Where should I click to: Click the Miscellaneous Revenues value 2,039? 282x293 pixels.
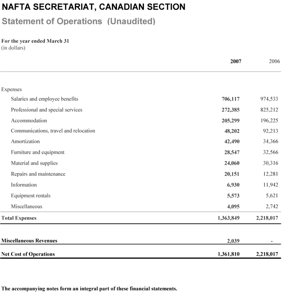pyautogui.click(x=234, y=241)
